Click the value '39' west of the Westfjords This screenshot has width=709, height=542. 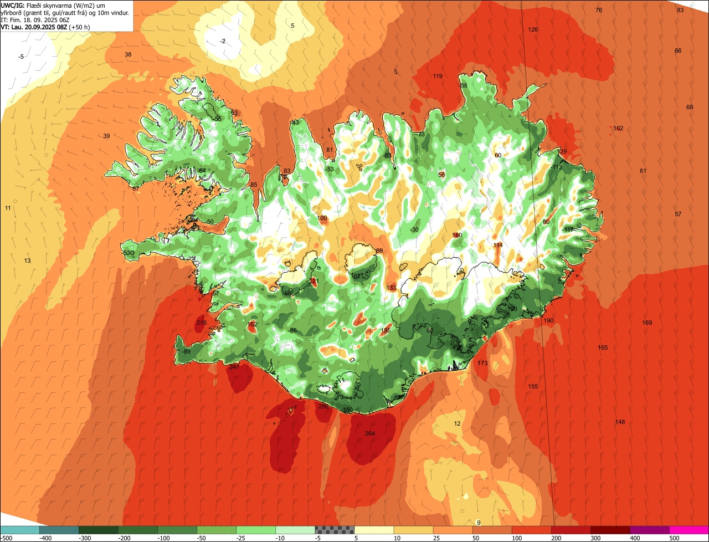click(106, 136)
